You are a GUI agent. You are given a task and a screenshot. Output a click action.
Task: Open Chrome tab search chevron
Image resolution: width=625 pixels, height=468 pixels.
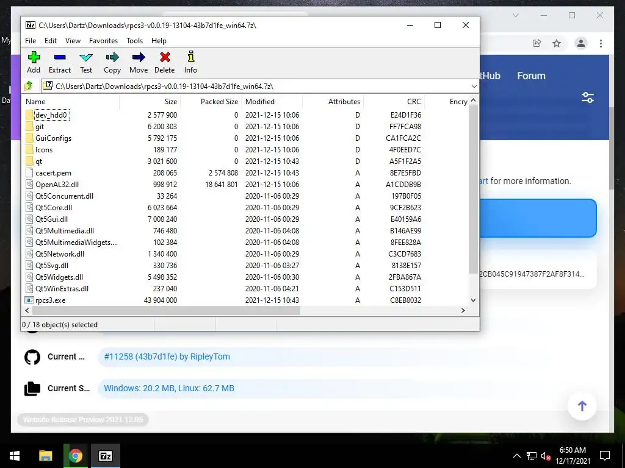tap(515, 15)
